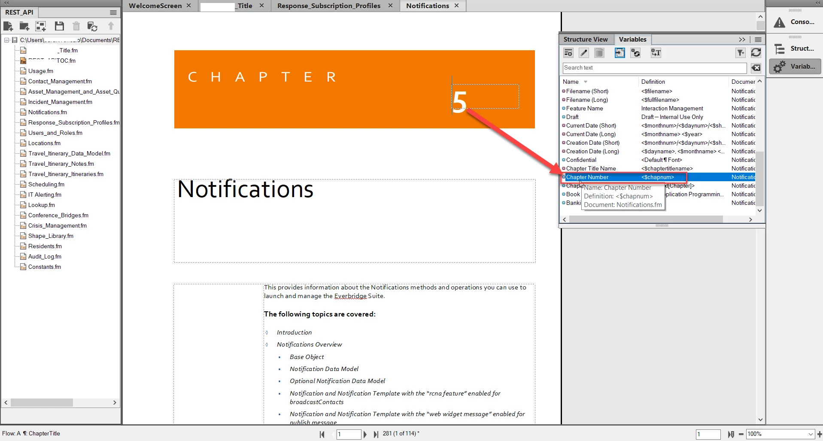Select the Chapter Title Name variable

coord(591,168)
